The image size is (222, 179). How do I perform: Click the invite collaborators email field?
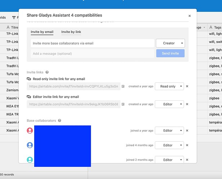coord(92,43)
